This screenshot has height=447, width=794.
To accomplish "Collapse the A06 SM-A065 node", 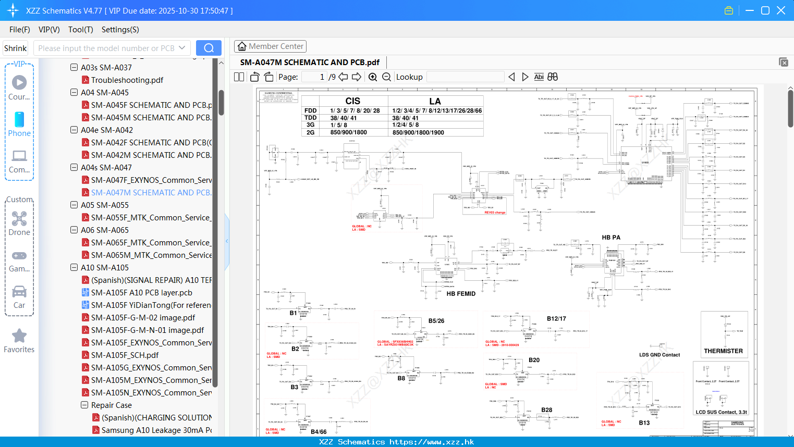I will [x=74, y=230].
